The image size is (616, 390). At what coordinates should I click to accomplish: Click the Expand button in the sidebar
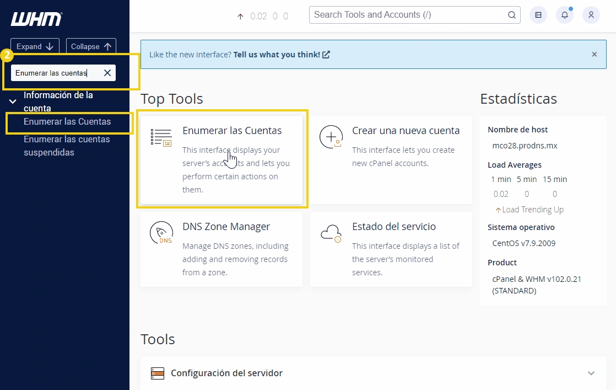34,46
